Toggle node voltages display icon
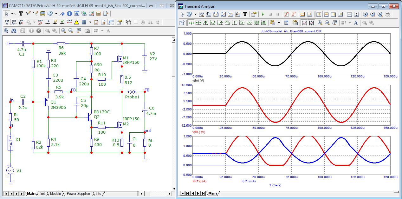The width and height of the screenshot is (402, 199). [40, 22]
